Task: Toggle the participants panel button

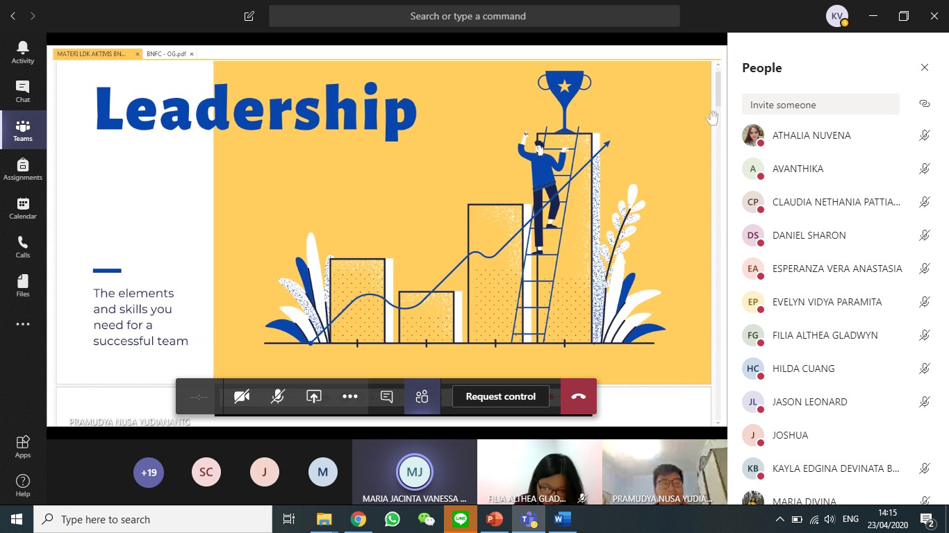Action: (422, 396)
